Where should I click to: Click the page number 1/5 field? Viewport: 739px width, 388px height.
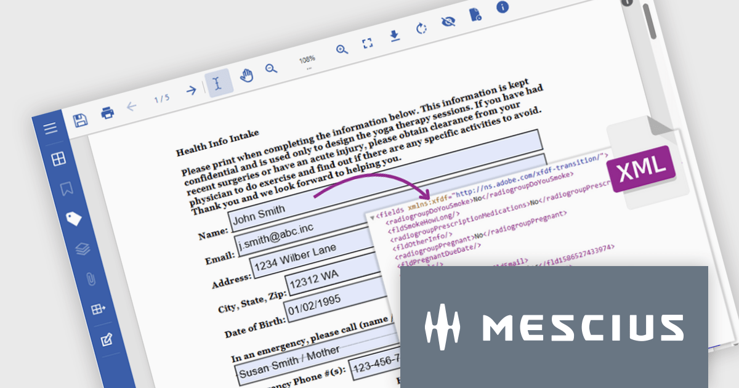click(x=162, y=99)
